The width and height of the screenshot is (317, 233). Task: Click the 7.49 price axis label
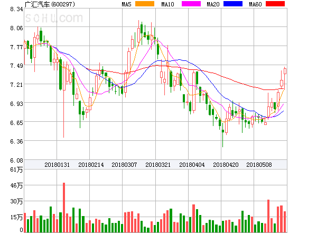[x=16, y=66]
